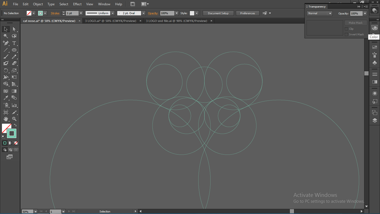Open the Brushes panel icon in dock
The width and height of the screenshot is (380, 214).
pos(375,55)
